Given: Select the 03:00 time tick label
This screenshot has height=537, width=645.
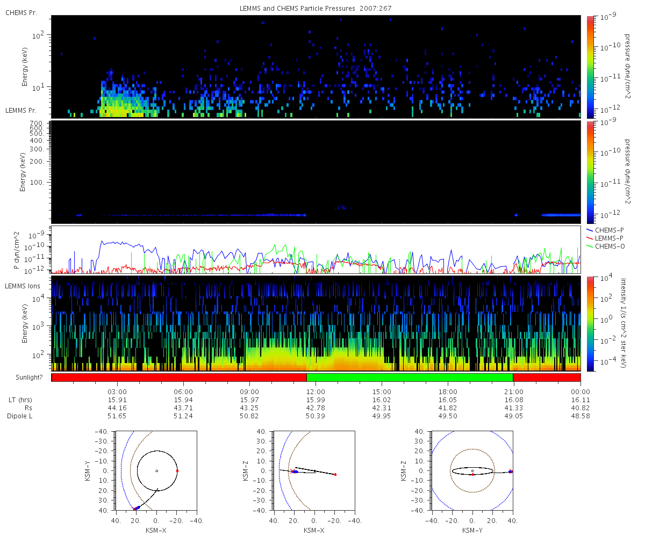Looking at the screenshot, I should click(117, 392).
